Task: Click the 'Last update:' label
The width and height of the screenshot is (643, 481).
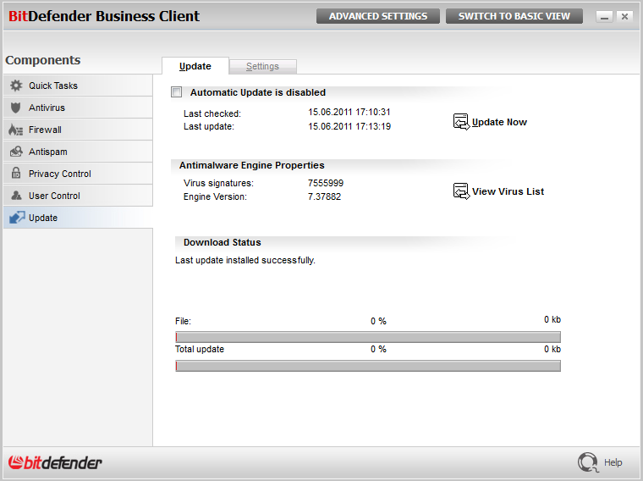Action: point(209,126)
